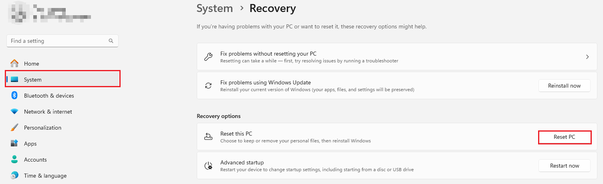
Task: Open the Bluetooth & devices section
Action: (x=49, y=96)
